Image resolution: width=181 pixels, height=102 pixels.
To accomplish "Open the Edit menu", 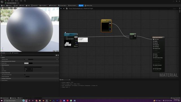I will click(x=8, y=1).
